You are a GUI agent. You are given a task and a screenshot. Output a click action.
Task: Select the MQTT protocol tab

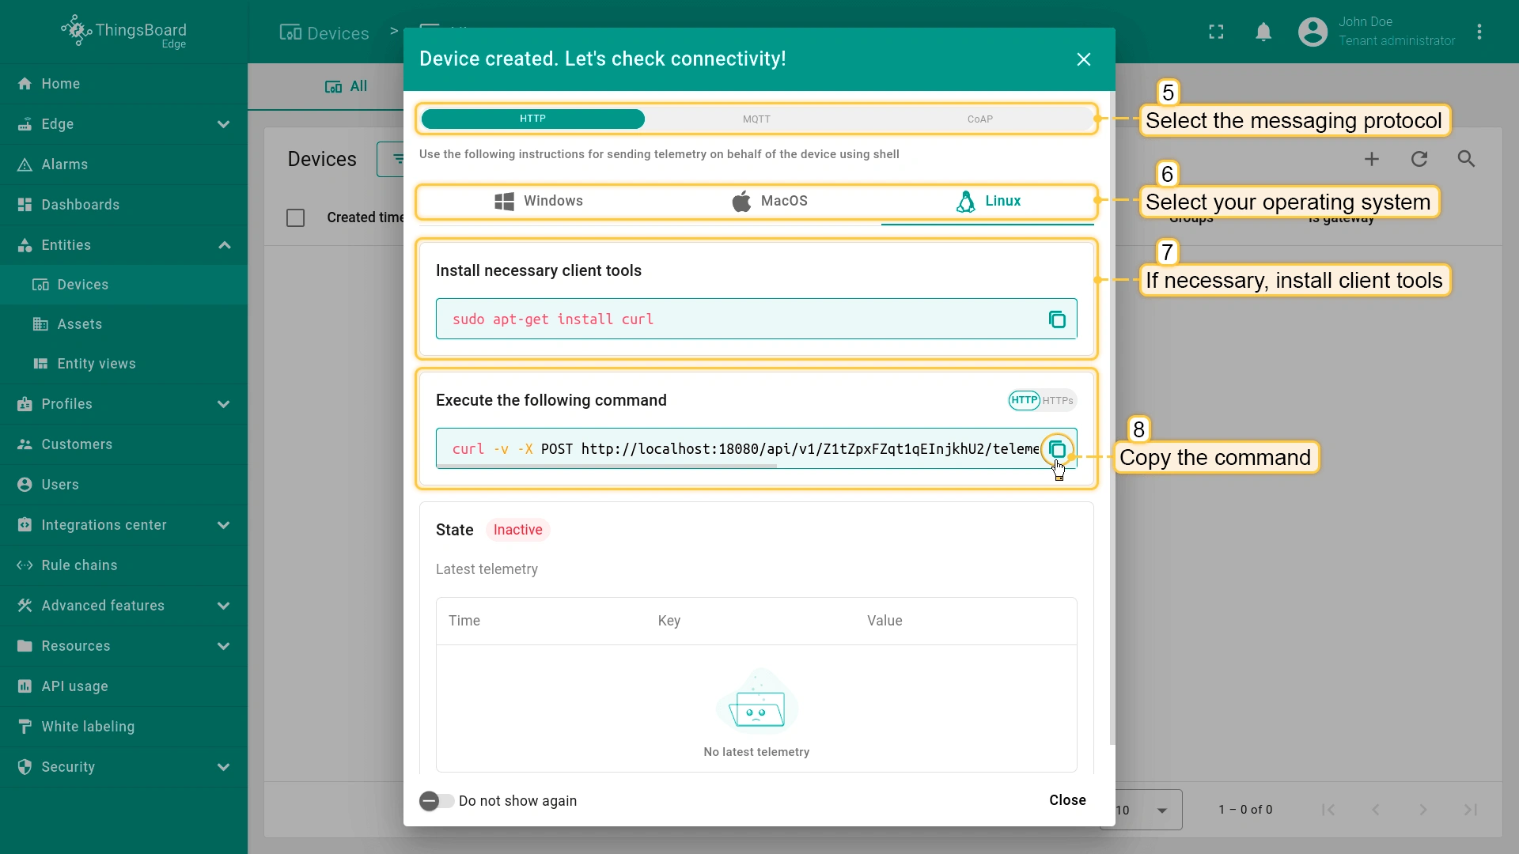point(756,119)
